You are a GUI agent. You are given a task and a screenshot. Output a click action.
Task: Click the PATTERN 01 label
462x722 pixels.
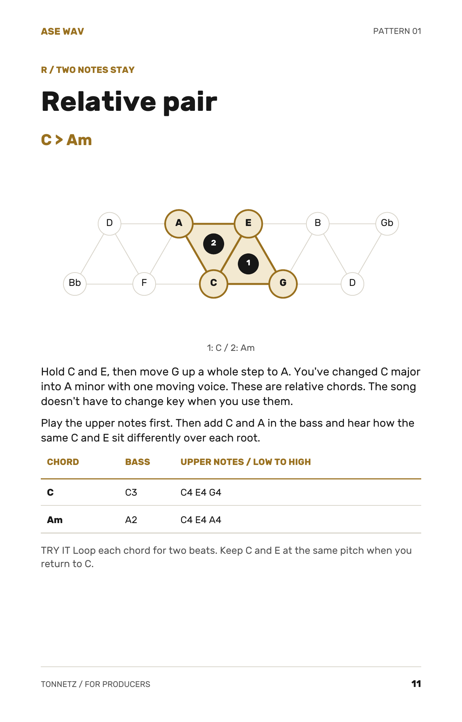click(x=397, y=31)
